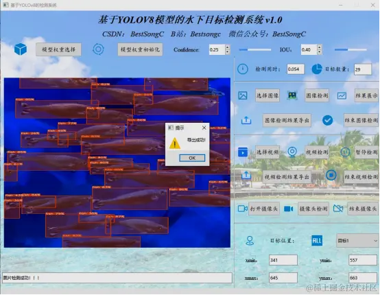Screen dimensions: 380x295
Task: Click the 摄像头检测 button
Action: pos(313,209)
